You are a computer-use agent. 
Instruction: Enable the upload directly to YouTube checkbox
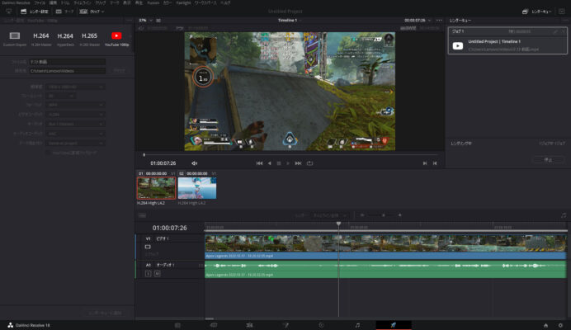pyautogui.click(x=48, y=153)
